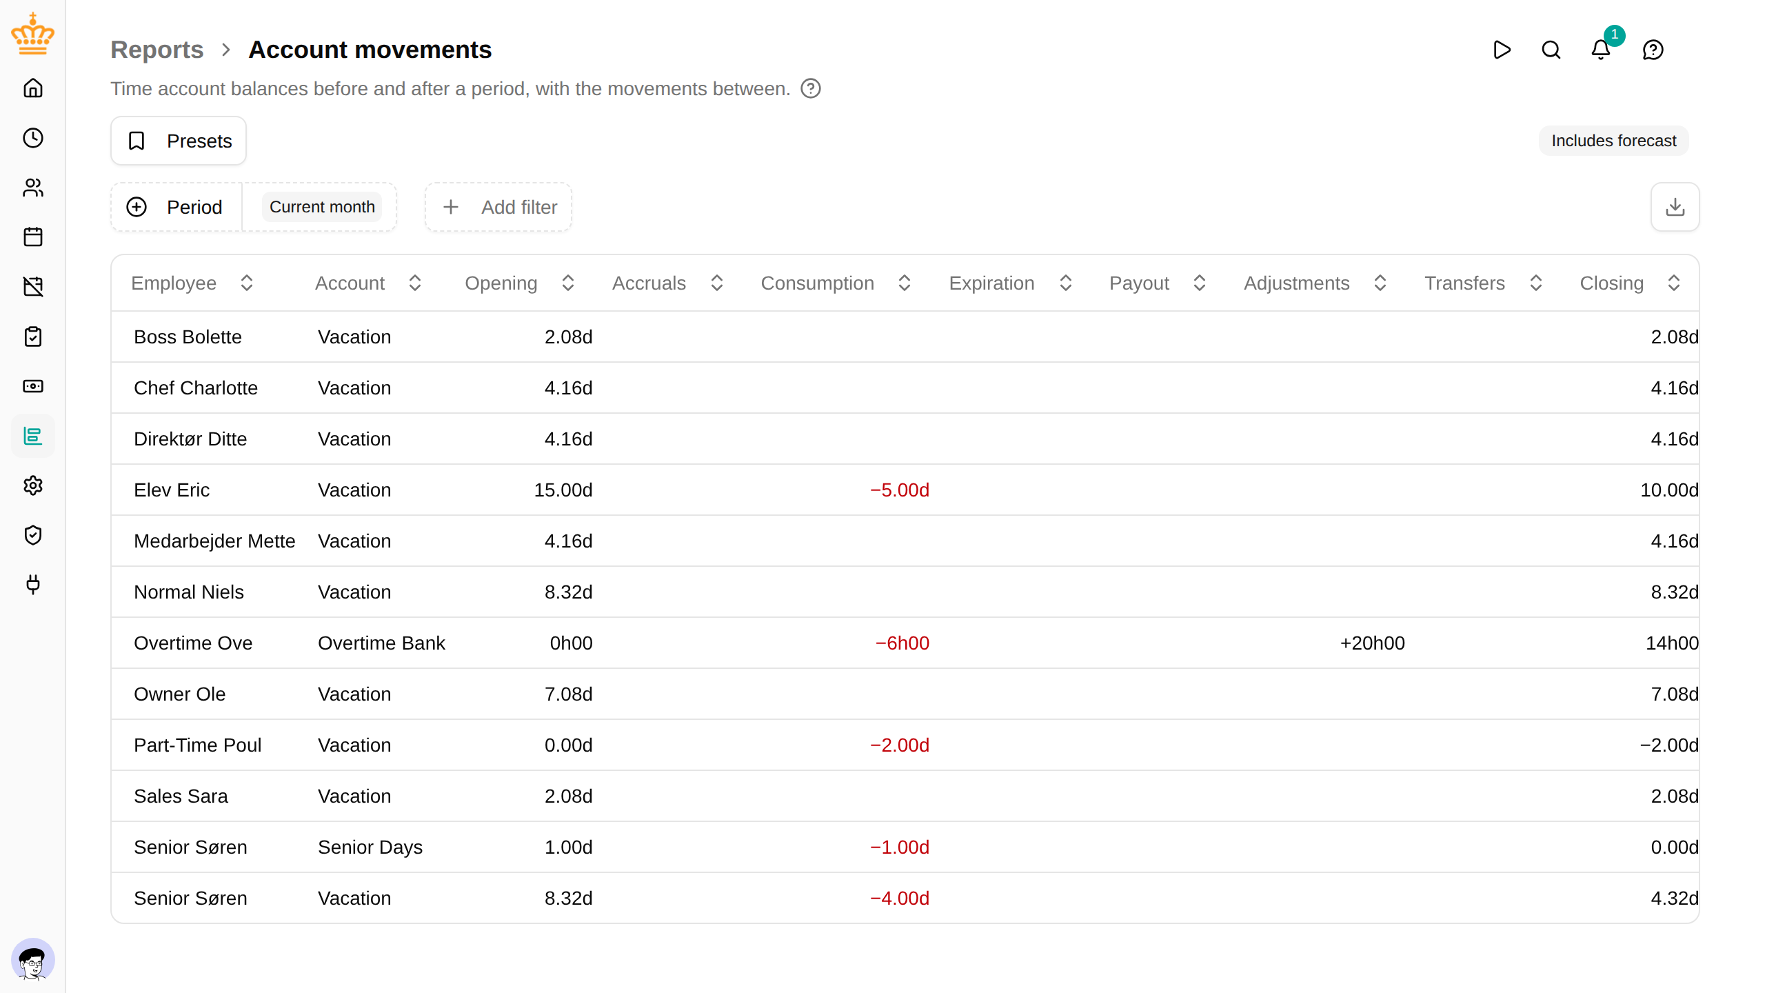
Task: Click the +20h00 adjustments value
Action: click(1372, 643)
